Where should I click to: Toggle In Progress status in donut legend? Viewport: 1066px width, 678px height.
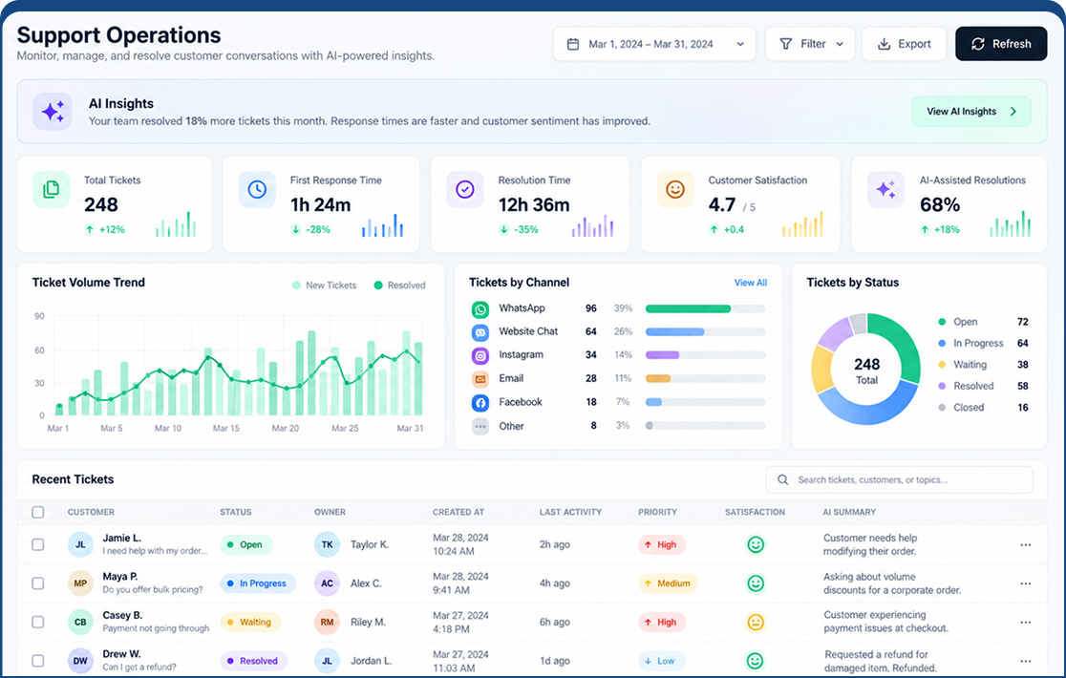pyautogui.click(x=983, y=343)
